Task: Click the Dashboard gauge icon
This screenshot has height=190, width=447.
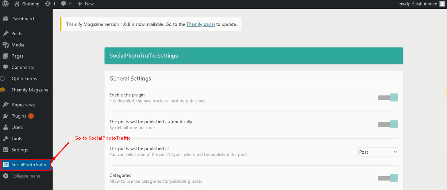Action: pyautogui.click(x=5, y=19)
